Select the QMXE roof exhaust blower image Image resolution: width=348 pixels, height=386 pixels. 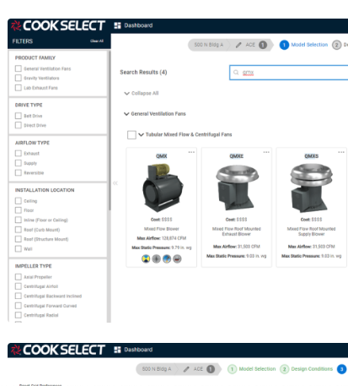[237, 188]
